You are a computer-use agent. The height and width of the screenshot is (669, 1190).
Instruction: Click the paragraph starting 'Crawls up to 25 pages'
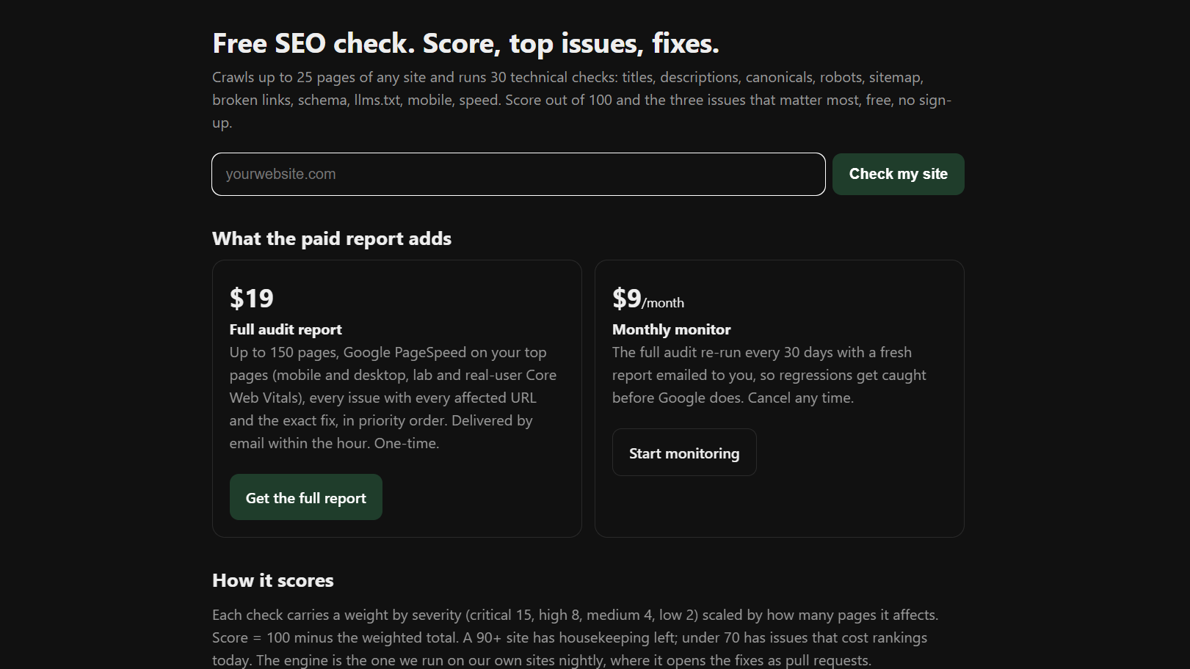(582, 100)
